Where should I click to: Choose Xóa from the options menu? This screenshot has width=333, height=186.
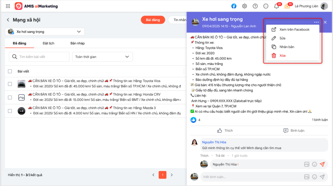click(x=293, y=55)
